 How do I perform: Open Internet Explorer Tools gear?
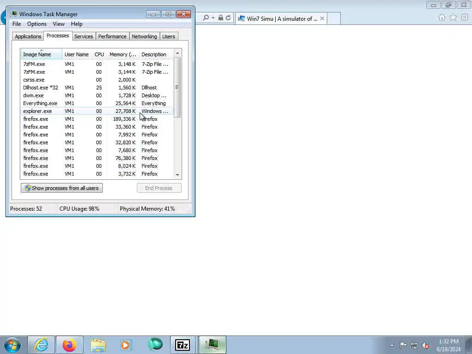pos(465,18)
